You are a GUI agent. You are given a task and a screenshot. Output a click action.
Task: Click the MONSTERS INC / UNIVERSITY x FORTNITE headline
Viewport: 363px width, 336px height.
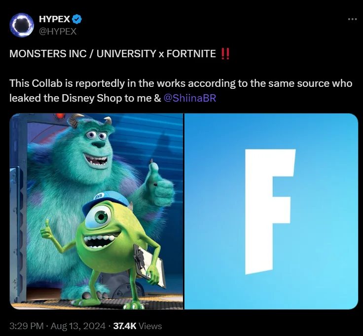112,54
